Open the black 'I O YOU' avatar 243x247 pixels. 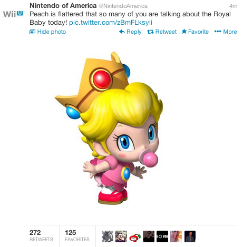162,236
